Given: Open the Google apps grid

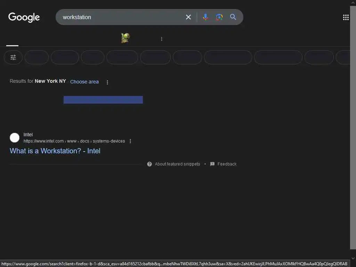Looking at the screenshot, I should (x=346, y=17).
